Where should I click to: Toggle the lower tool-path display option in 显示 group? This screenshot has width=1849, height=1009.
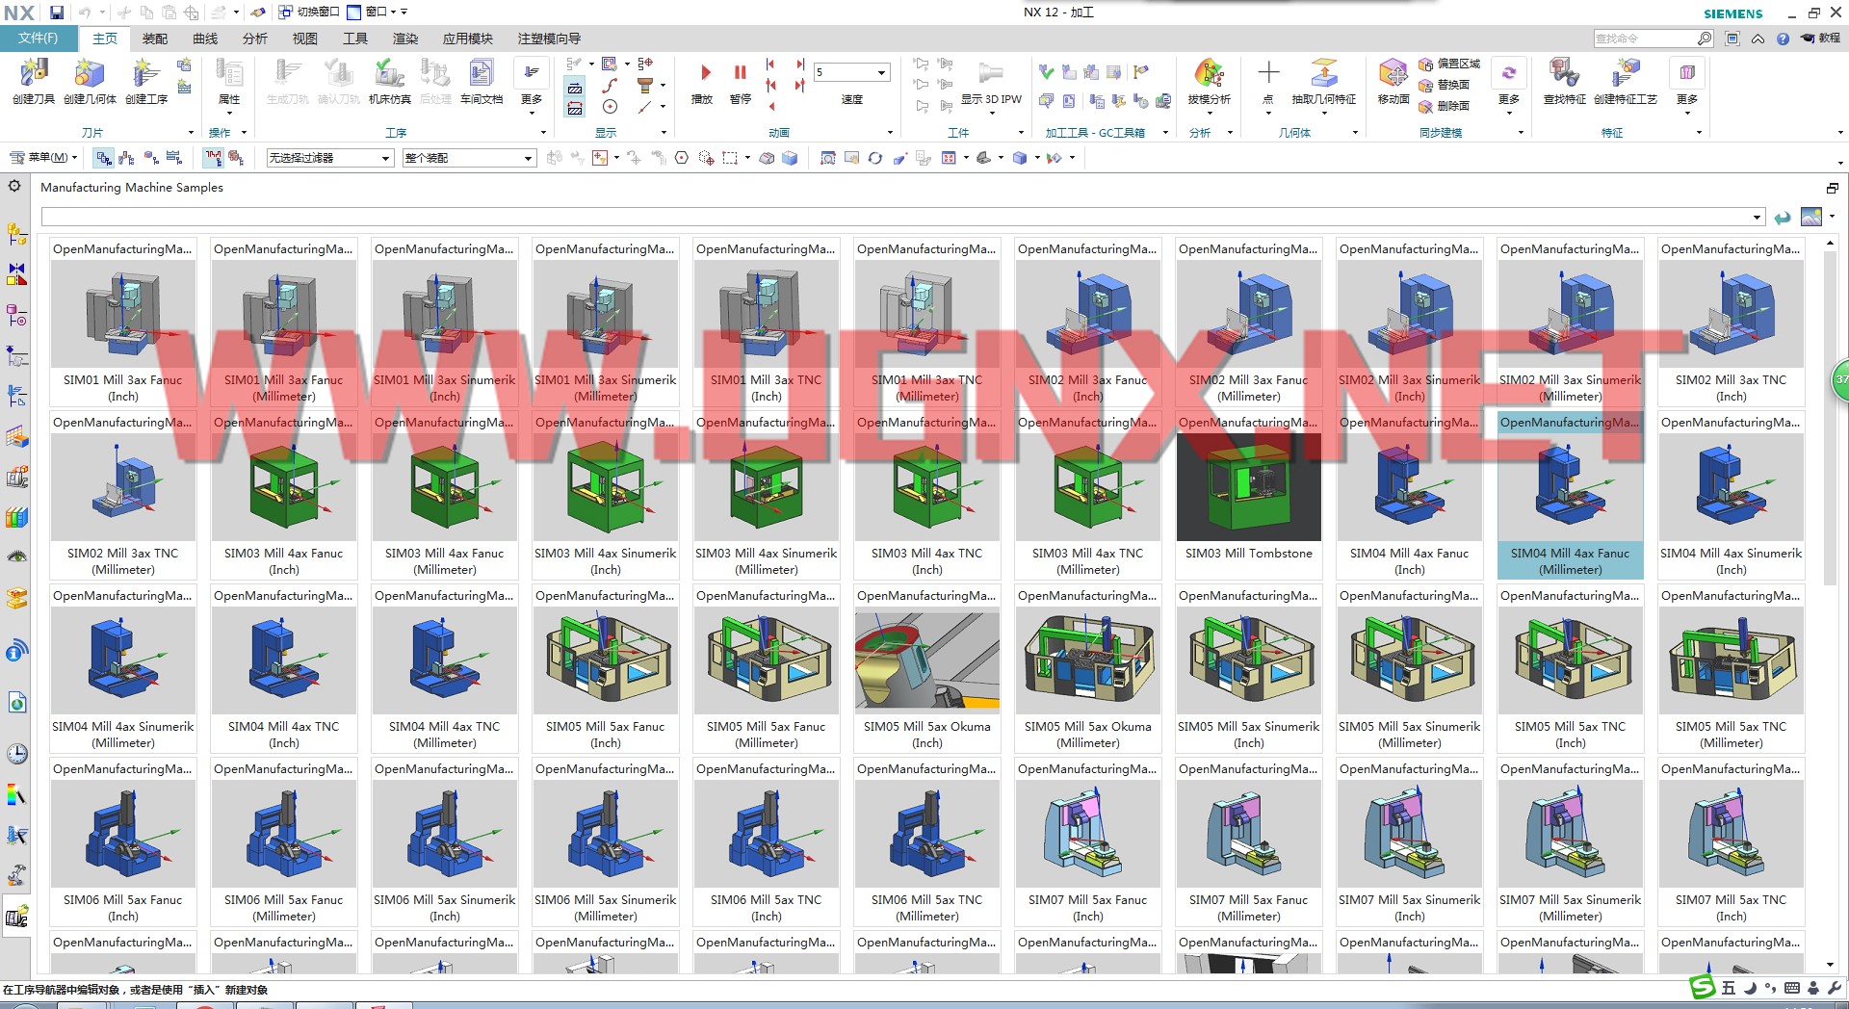tap(575, 109)
